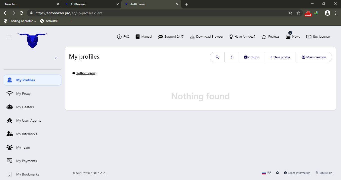Click Download Browser link
Viewport: 341px width, 180px height.
[x=206, y=37]
